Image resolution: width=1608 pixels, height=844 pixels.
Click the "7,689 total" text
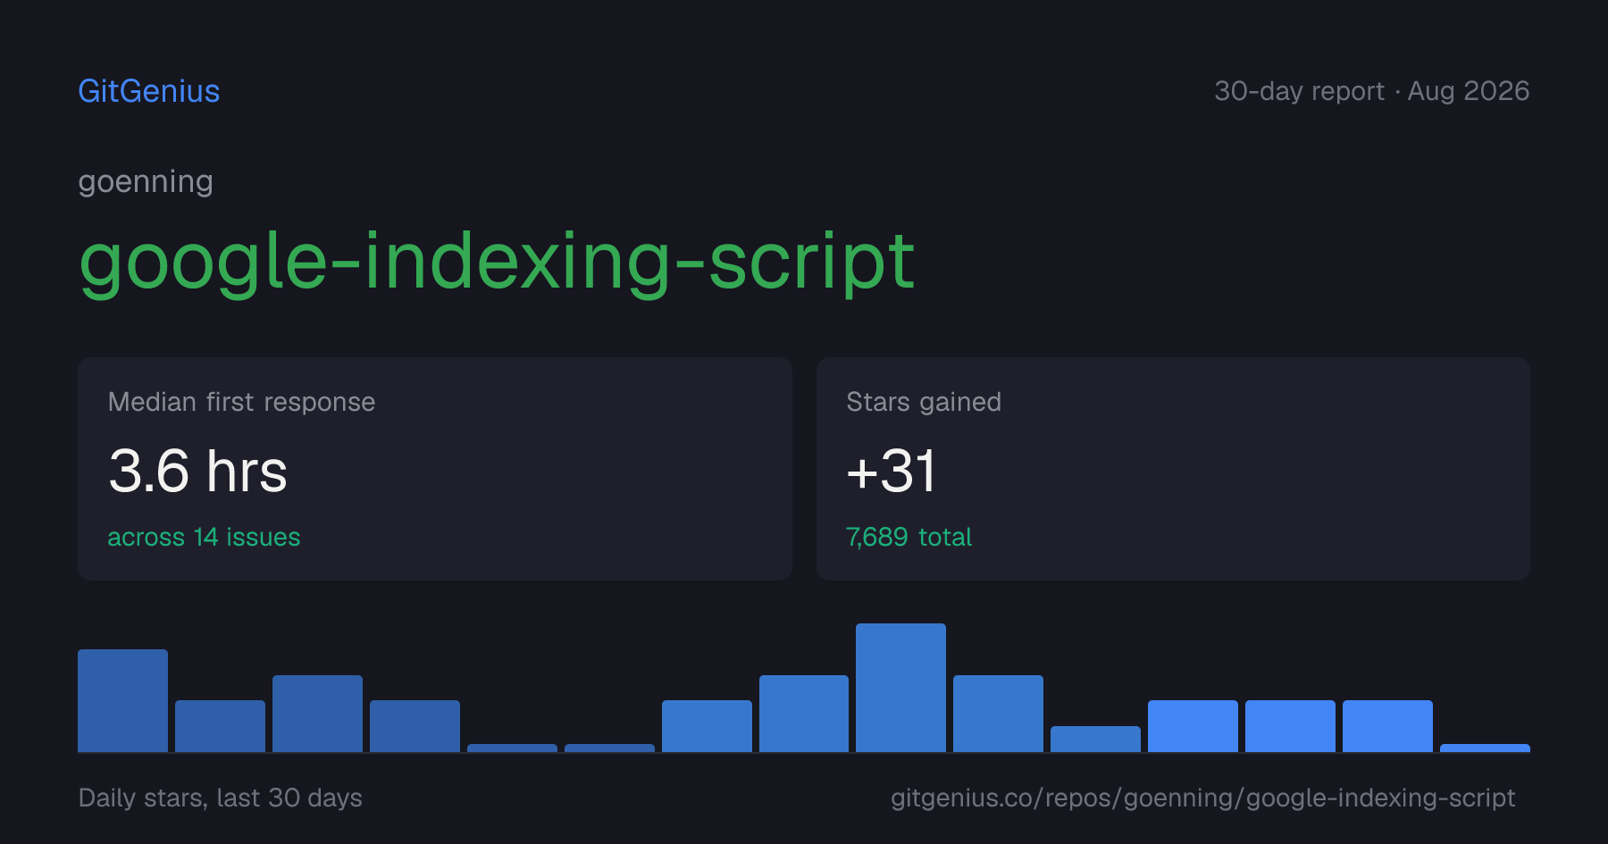909,537
